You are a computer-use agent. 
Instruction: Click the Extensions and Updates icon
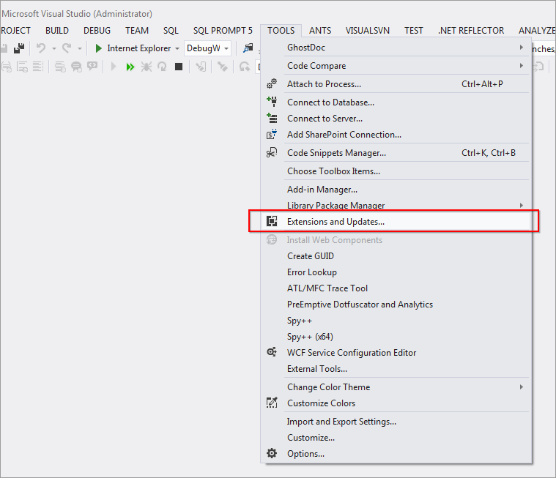pos(272,222)
